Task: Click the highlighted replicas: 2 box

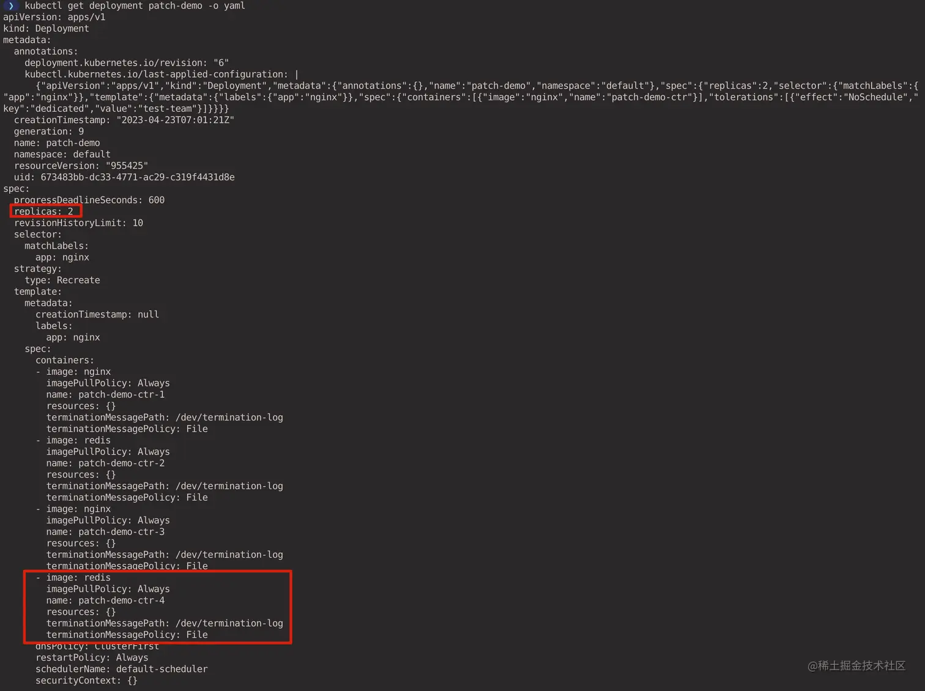Action: pyautogui.click(x=46, y=211)
